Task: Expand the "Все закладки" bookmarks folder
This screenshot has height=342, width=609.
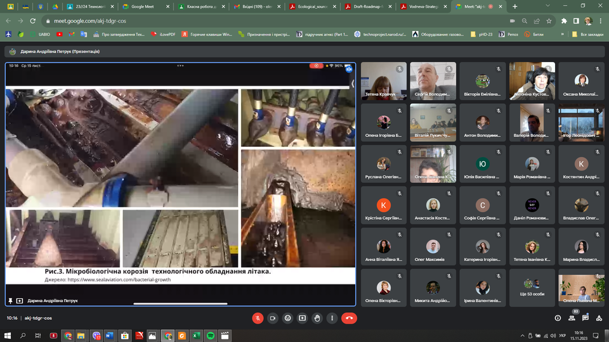Action: click(589, 34)
